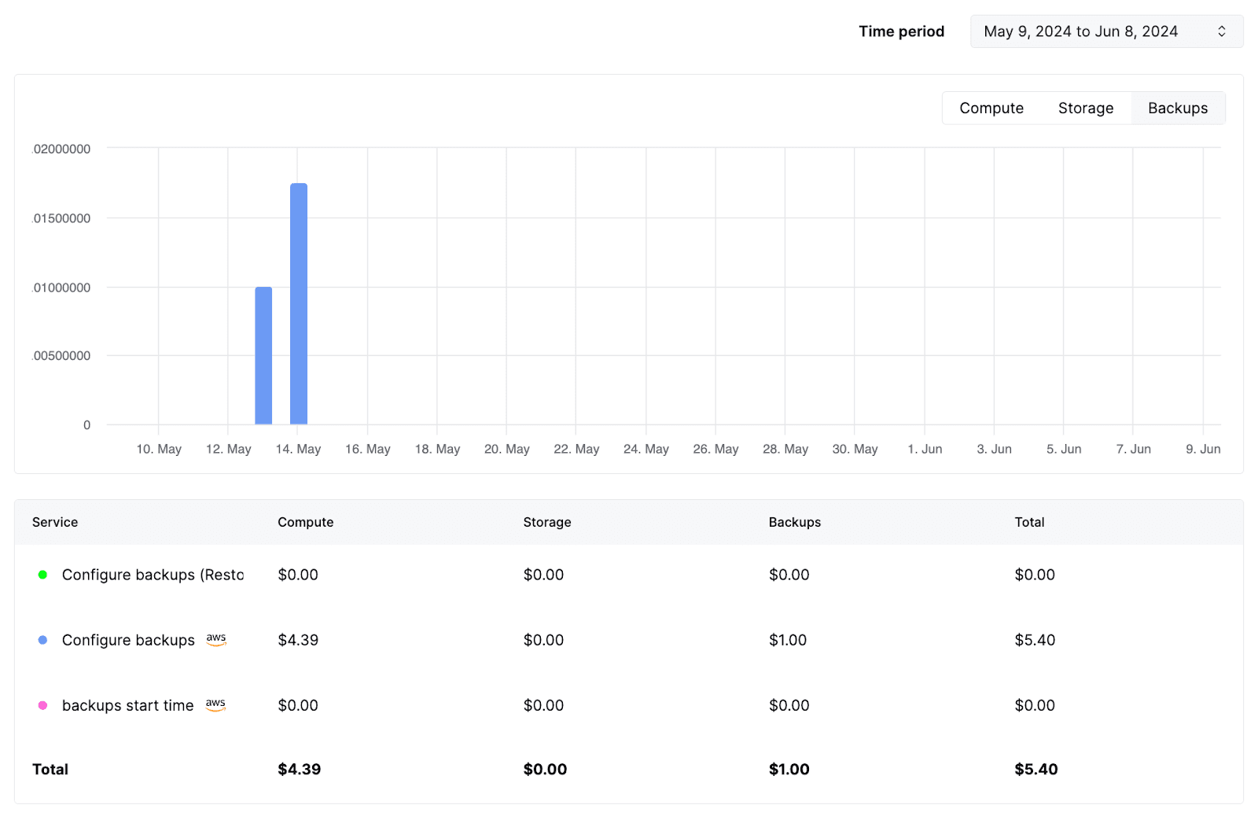Click the up-down chevron in date selector
The height and width of the screenshot is (816, 1258).
coord(1221,31)
